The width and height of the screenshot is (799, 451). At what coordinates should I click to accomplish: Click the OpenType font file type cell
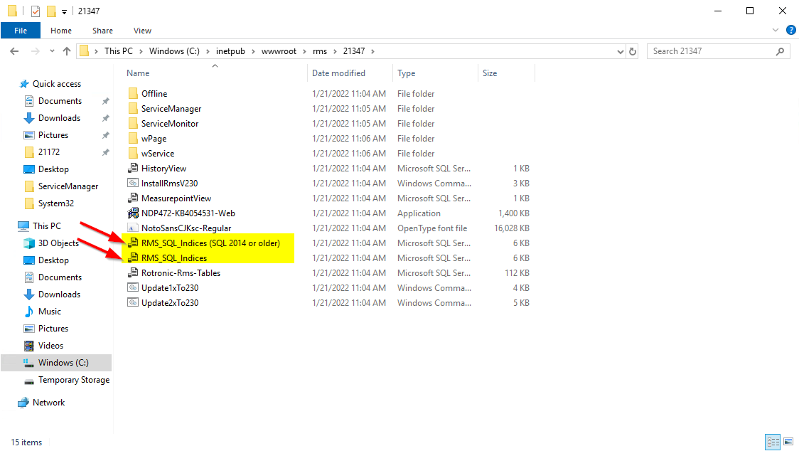click(x=432, y=228)
